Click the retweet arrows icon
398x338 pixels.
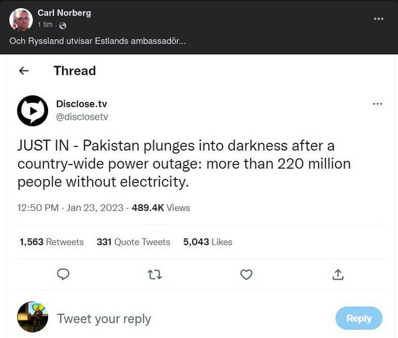point(155,274)
